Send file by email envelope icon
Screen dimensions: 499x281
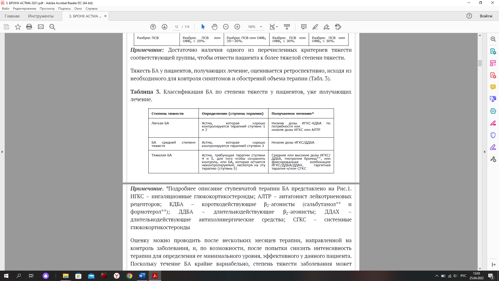click(x=41, y=27)
